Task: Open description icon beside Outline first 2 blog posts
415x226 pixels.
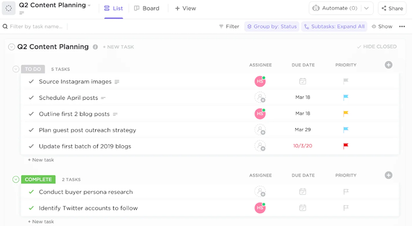Action: (115, 114)
